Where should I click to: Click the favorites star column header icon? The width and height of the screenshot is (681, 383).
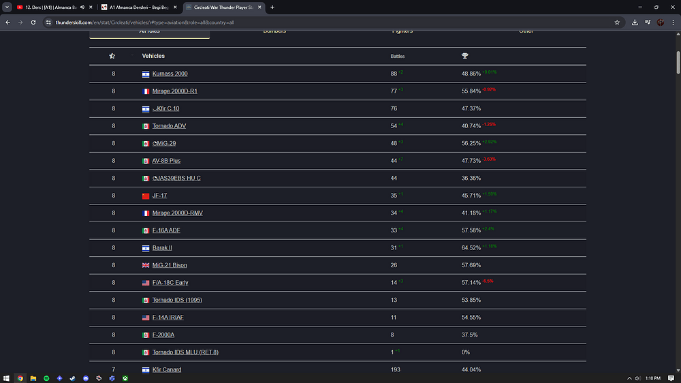click(112, 56)
